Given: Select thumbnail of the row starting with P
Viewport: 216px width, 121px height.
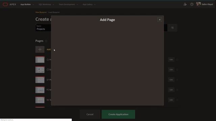Looking at the screenshot, I should click(x=40, y=80).
